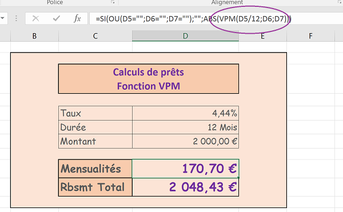Select the "Montant" label cell

point(95,141)
